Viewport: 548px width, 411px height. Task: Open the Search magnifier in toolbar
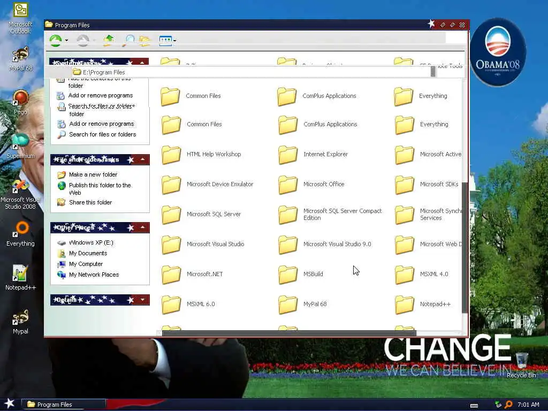[x=129, y=41]
